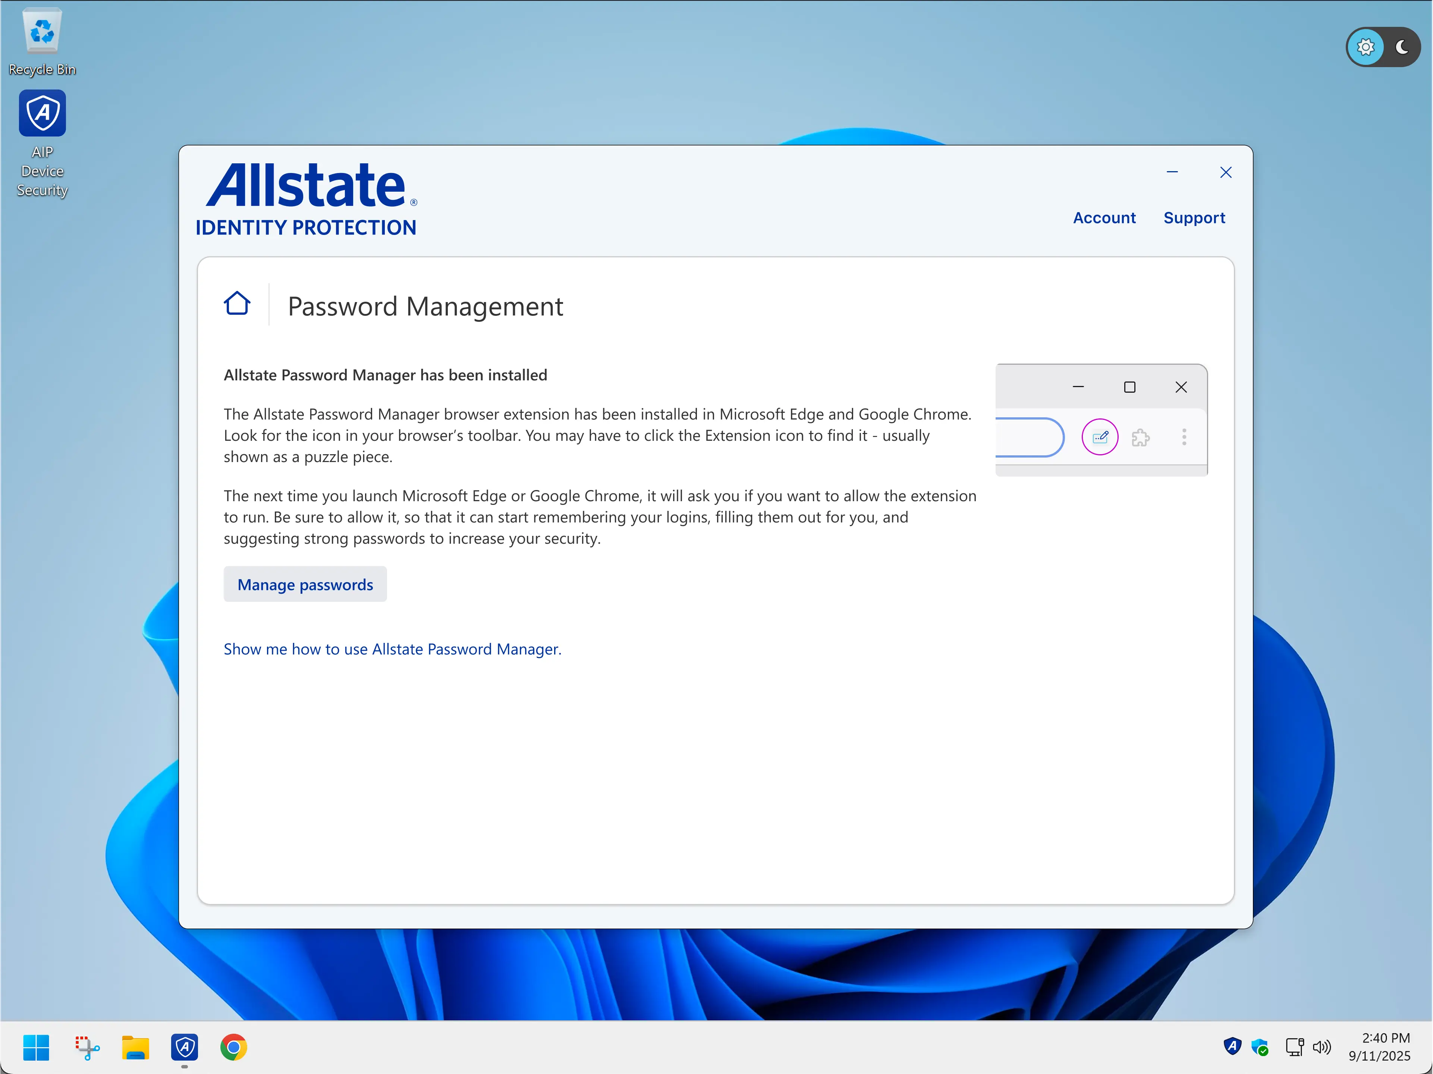Open the AIP Device Security desktop shortcut
This screenshot has width=1433, height=1074.
(x=42, y=144)
